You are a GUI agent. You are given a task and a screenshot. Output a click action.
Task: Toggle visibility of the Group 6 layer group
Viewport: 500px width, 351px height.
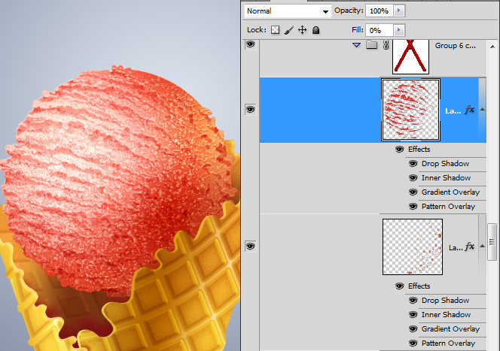(x=251, y=46)
